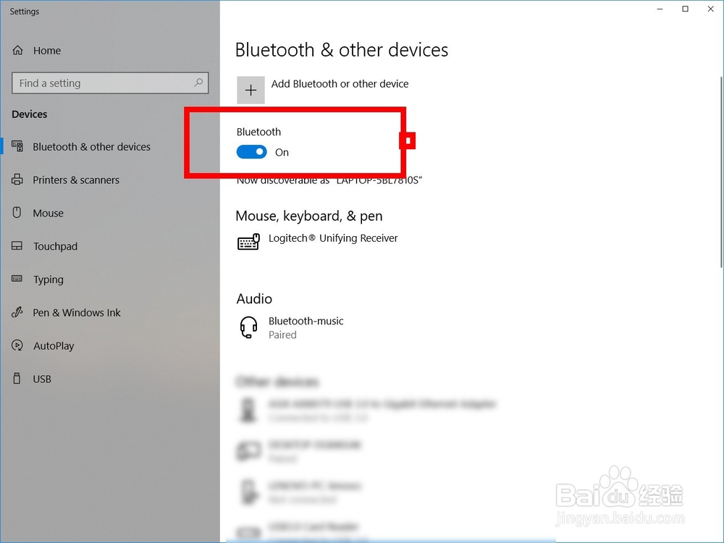
Task: Click the Mouse icon in sidebar
Action: [x=17, y=212]
